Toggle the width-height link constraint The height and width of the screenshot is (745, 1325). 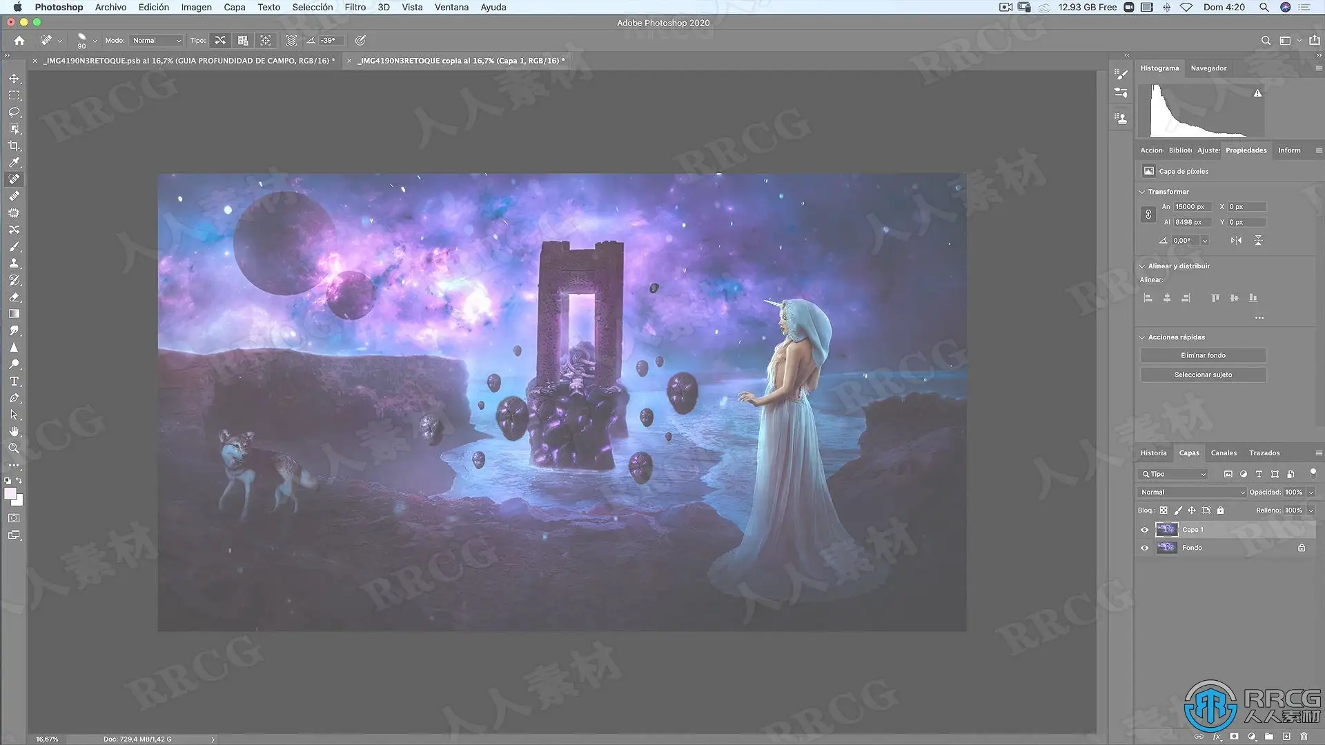pyautogui.click(x=1148, y=215)
